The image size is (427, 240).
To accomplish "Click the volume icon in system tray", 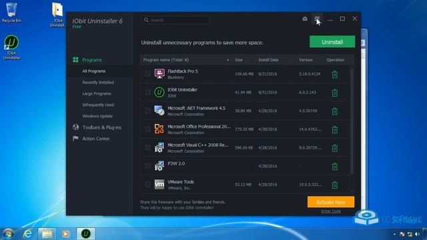I will click(417, 234).
